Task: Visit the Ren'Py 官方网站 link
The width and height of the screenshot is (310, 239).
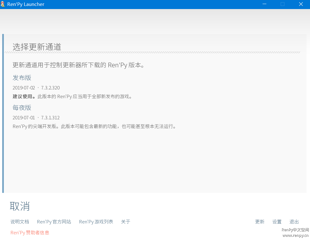Action: [54, 222]
